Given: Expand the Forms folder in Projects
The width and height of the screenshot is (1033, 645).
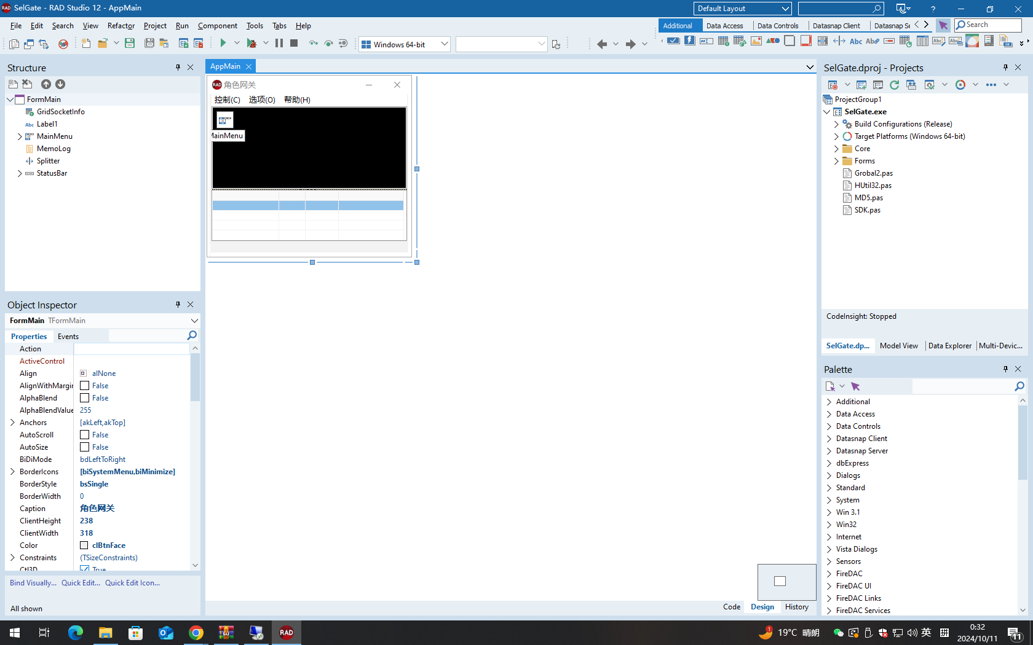Looking at the screenshot, I should pos(836,161).
